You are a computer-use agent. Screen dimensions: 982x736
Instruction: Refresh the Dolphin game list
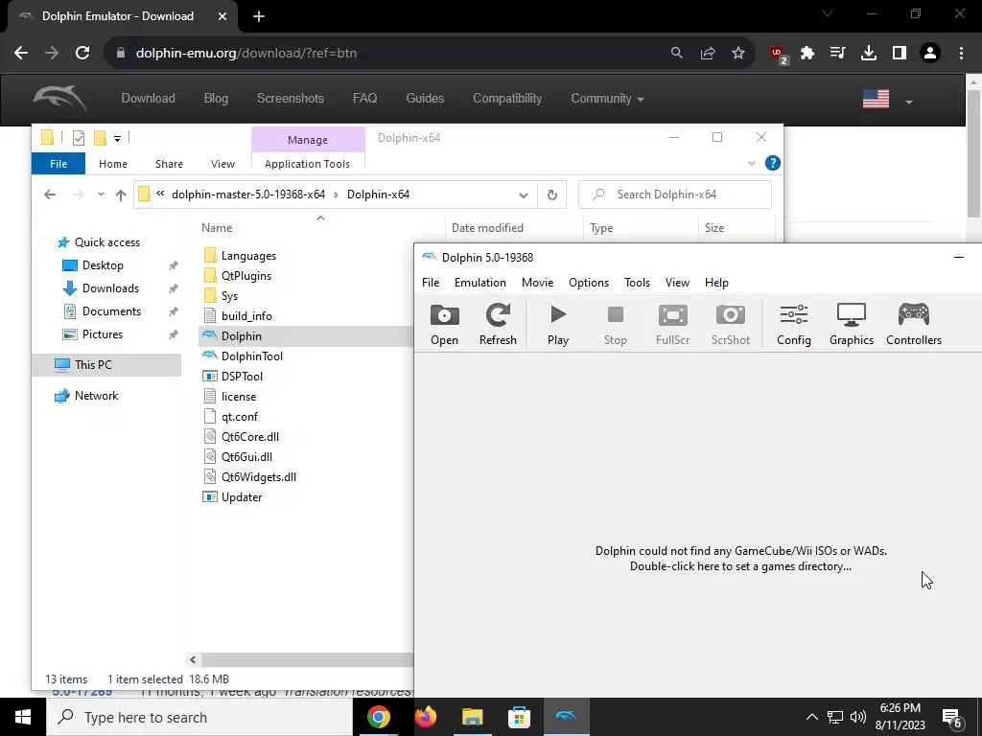coord(498,324)
